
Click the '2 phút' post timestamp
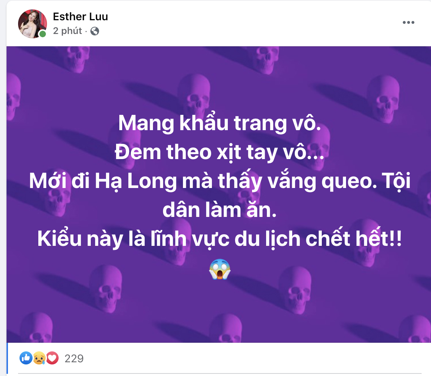[x=67, y=31]
